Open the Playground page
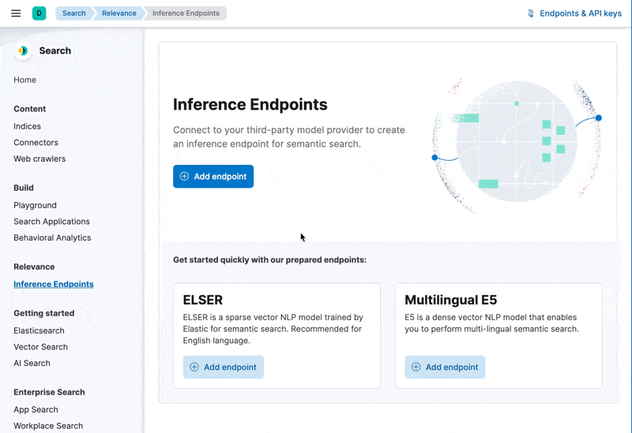The image size is (632, 433). [x=35, y=205]
